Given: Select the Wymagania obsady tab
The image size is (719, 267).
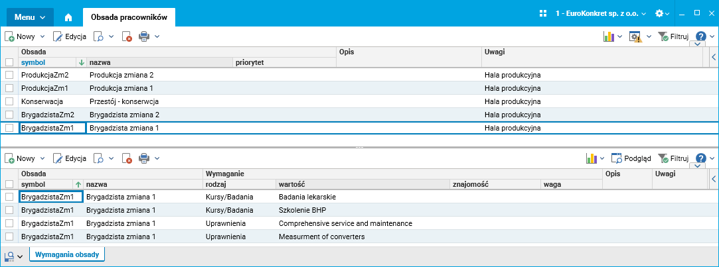Looking at the screenshot, I should (66, 254).
